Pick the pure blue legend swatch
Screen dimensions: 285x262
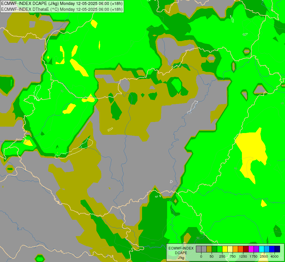(272, 249)
